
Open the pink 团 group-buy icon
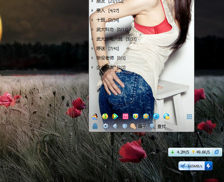click(x=125, y=116)
